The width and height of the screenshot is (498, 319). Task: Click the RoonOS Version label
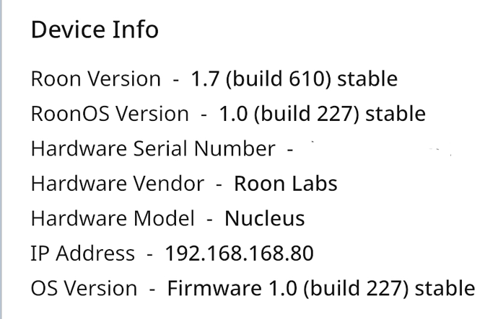(110, 114)
